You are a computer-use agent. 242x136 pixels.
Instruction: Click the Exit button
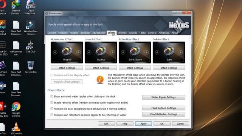[106, 124]
